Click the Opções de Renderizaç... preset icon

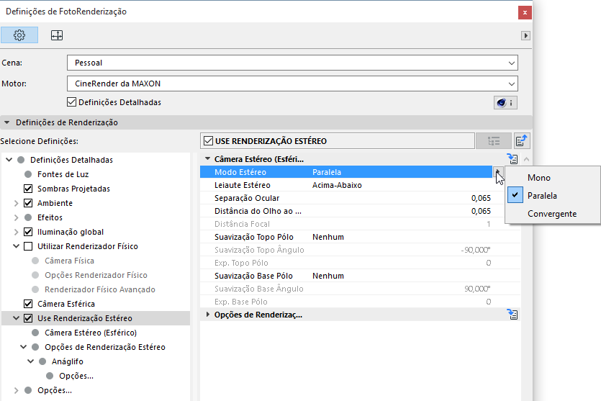tap(512, 315)
